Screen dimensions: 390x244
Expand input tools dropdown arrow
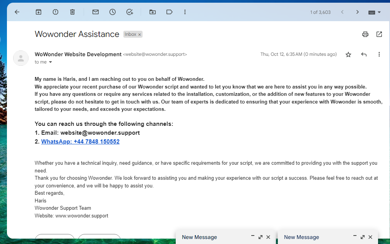[x=379, y=12]
